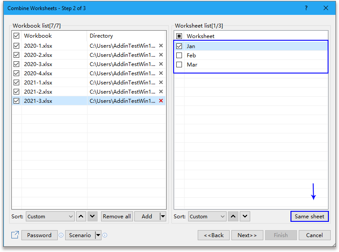Select the 2020-2.xlsx file name

pyautogui.click(x=38, y=55)
